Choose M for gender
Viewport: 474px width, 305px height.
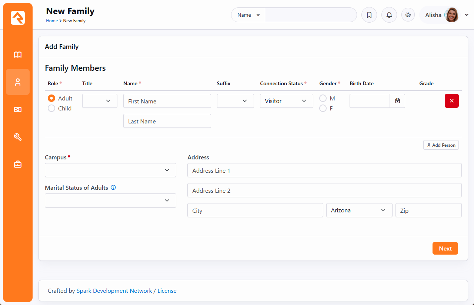click(323, 99)
